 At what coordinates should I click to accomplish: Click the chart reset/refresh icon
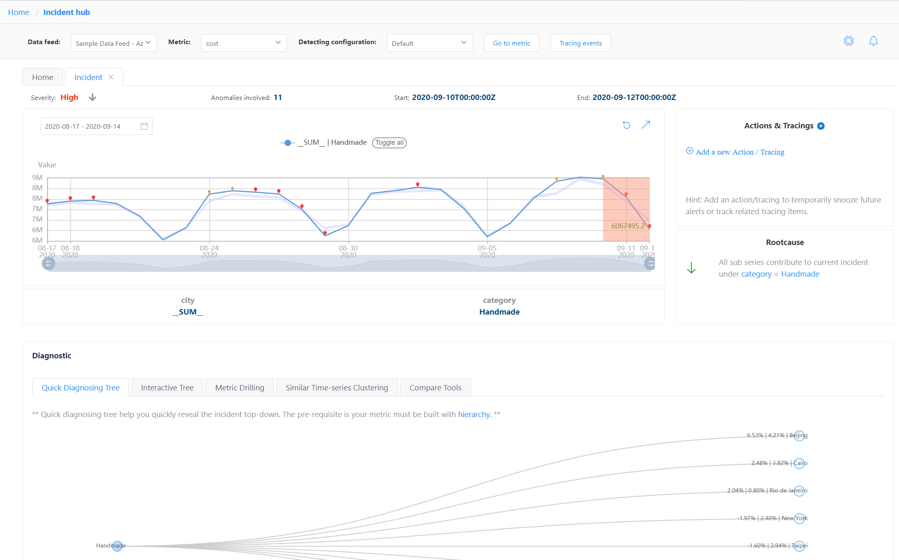tap(626, 125)
